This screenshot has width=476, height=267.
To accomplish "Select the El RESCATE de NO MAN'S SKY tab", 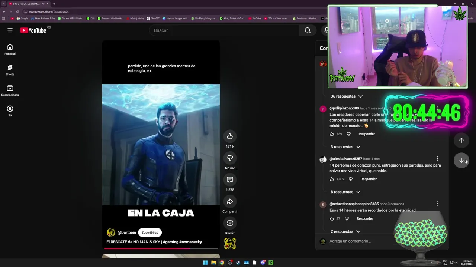I will click(29, 4).
